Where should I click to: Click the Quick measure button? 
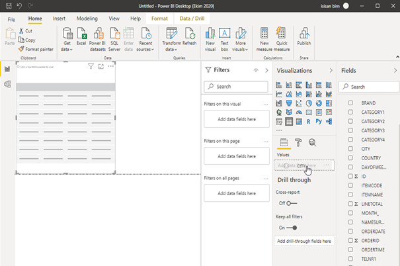tap(282, 40)
